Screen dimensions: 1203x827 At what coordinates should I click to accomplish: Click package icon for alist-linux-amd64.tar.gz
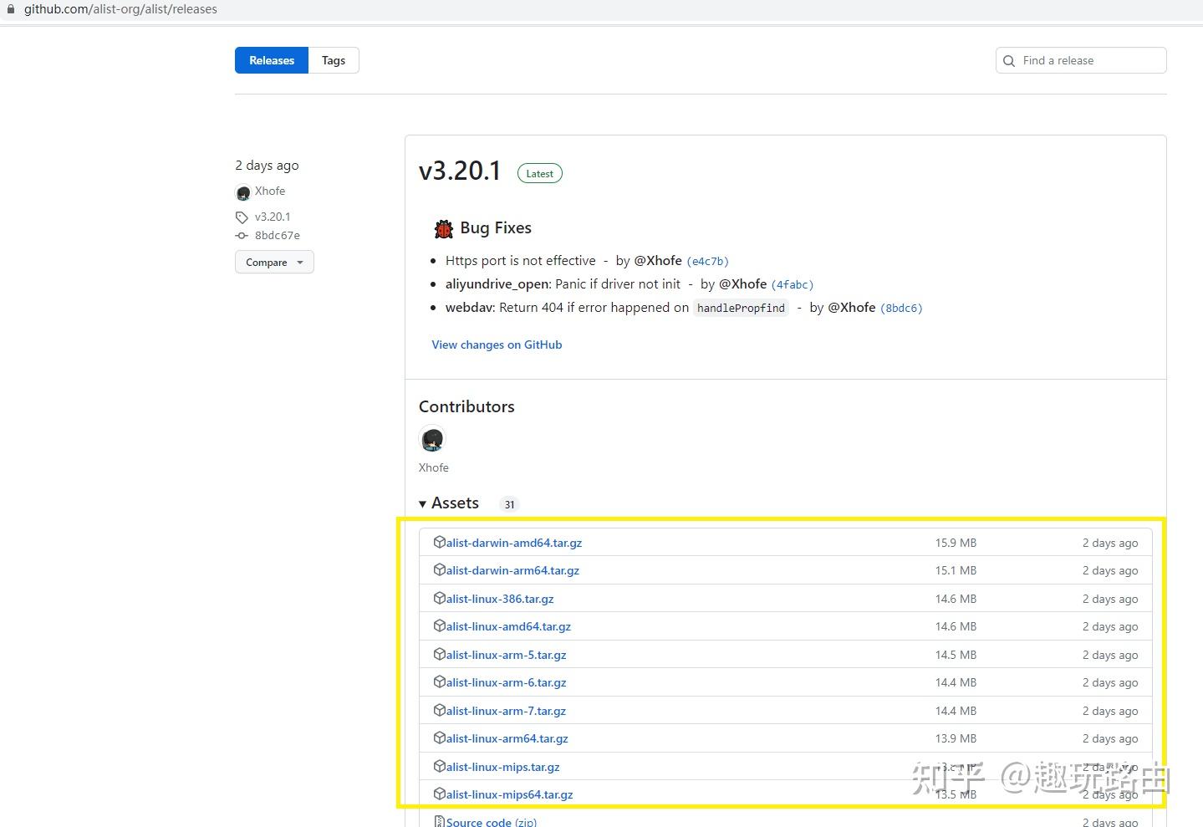pos(440,626)
